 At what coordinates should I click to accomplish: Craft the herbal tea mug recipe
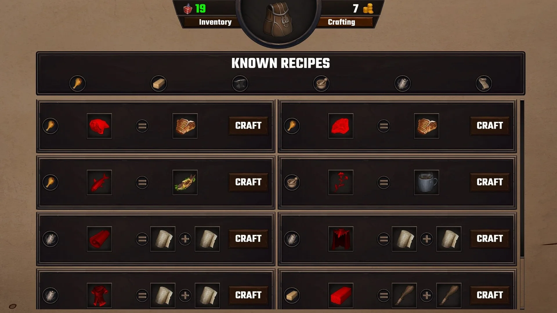click(x=490, y=182)
